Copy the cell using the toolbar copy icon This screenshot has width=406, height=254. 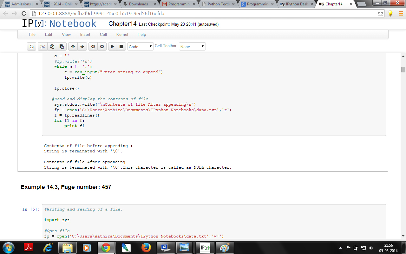[x=52, y=47]
